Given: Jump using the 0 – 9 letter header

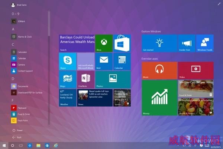Looking at the screenshot, I should (16, 14).
